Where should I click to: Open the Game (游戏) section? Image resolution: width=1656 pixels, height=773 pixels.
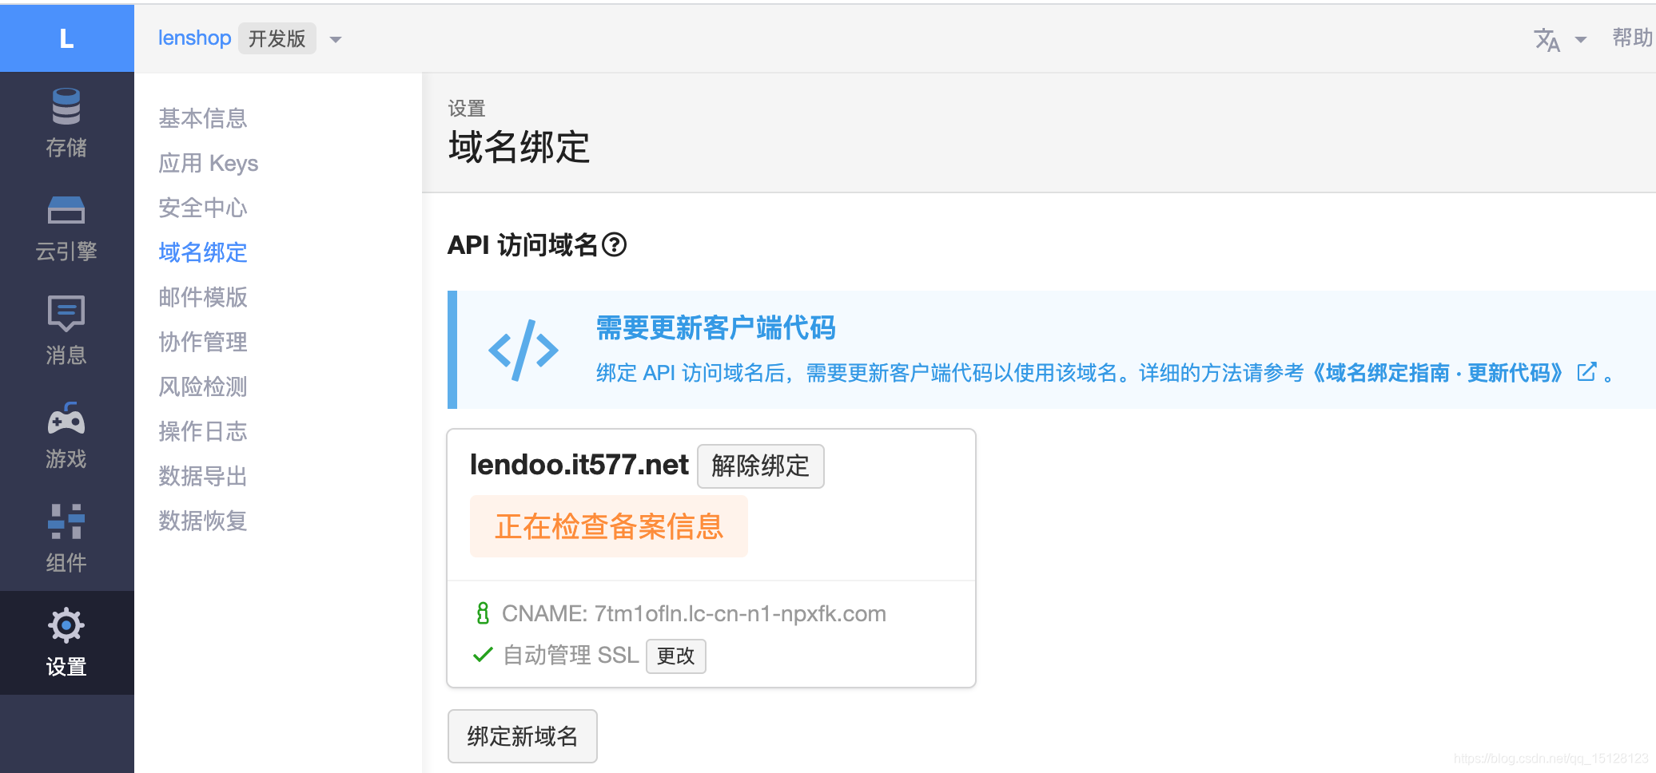coord(66,435)
